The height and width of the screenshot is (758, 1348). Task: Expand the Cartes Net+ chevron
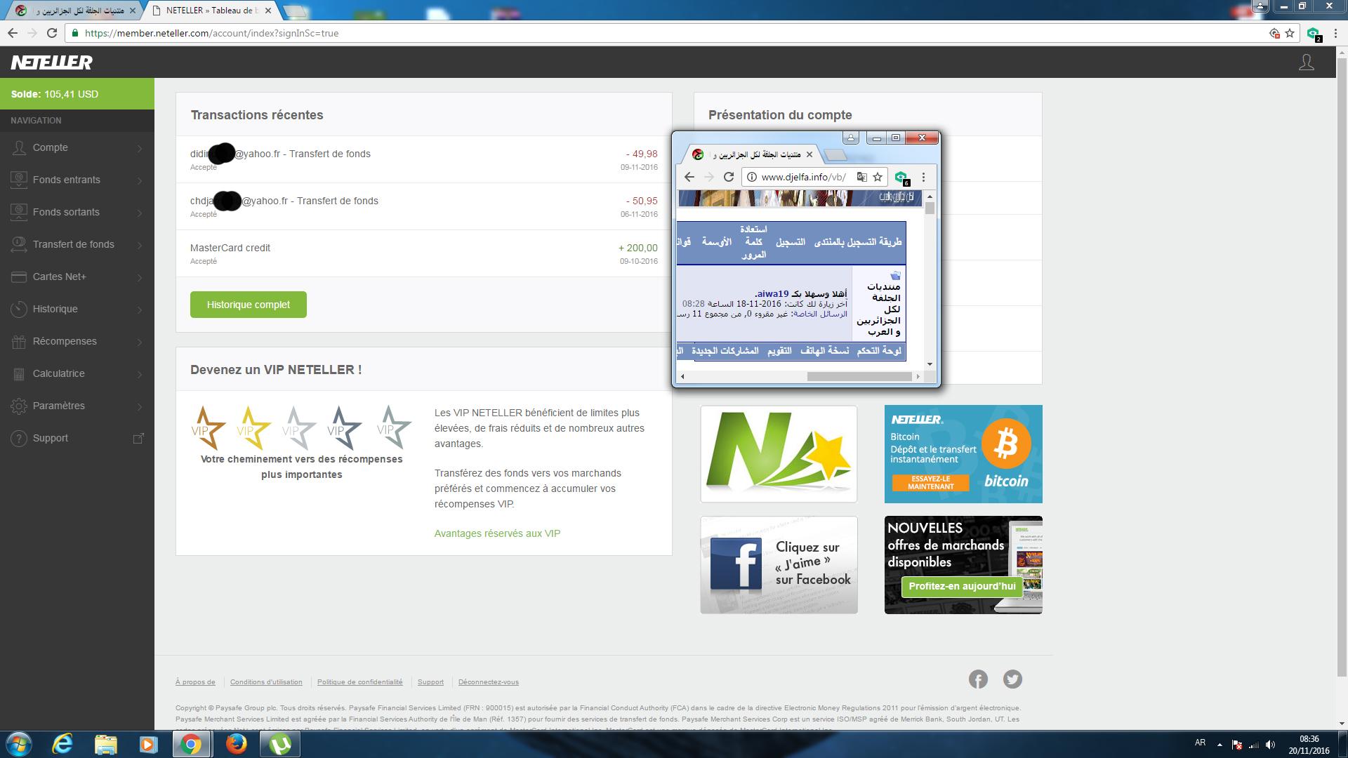coord(140,277)
